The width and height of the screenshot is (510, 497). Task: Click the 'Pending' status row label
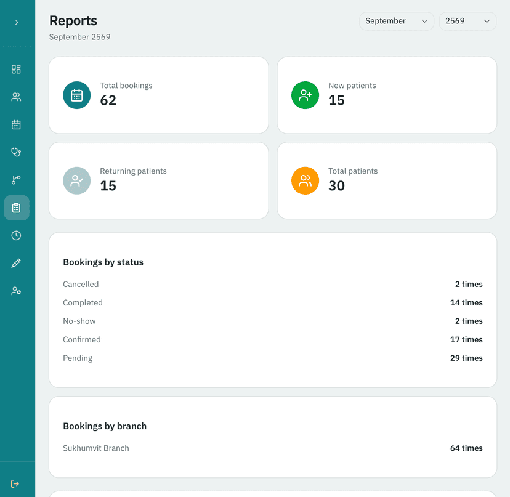tap(78, 358)
